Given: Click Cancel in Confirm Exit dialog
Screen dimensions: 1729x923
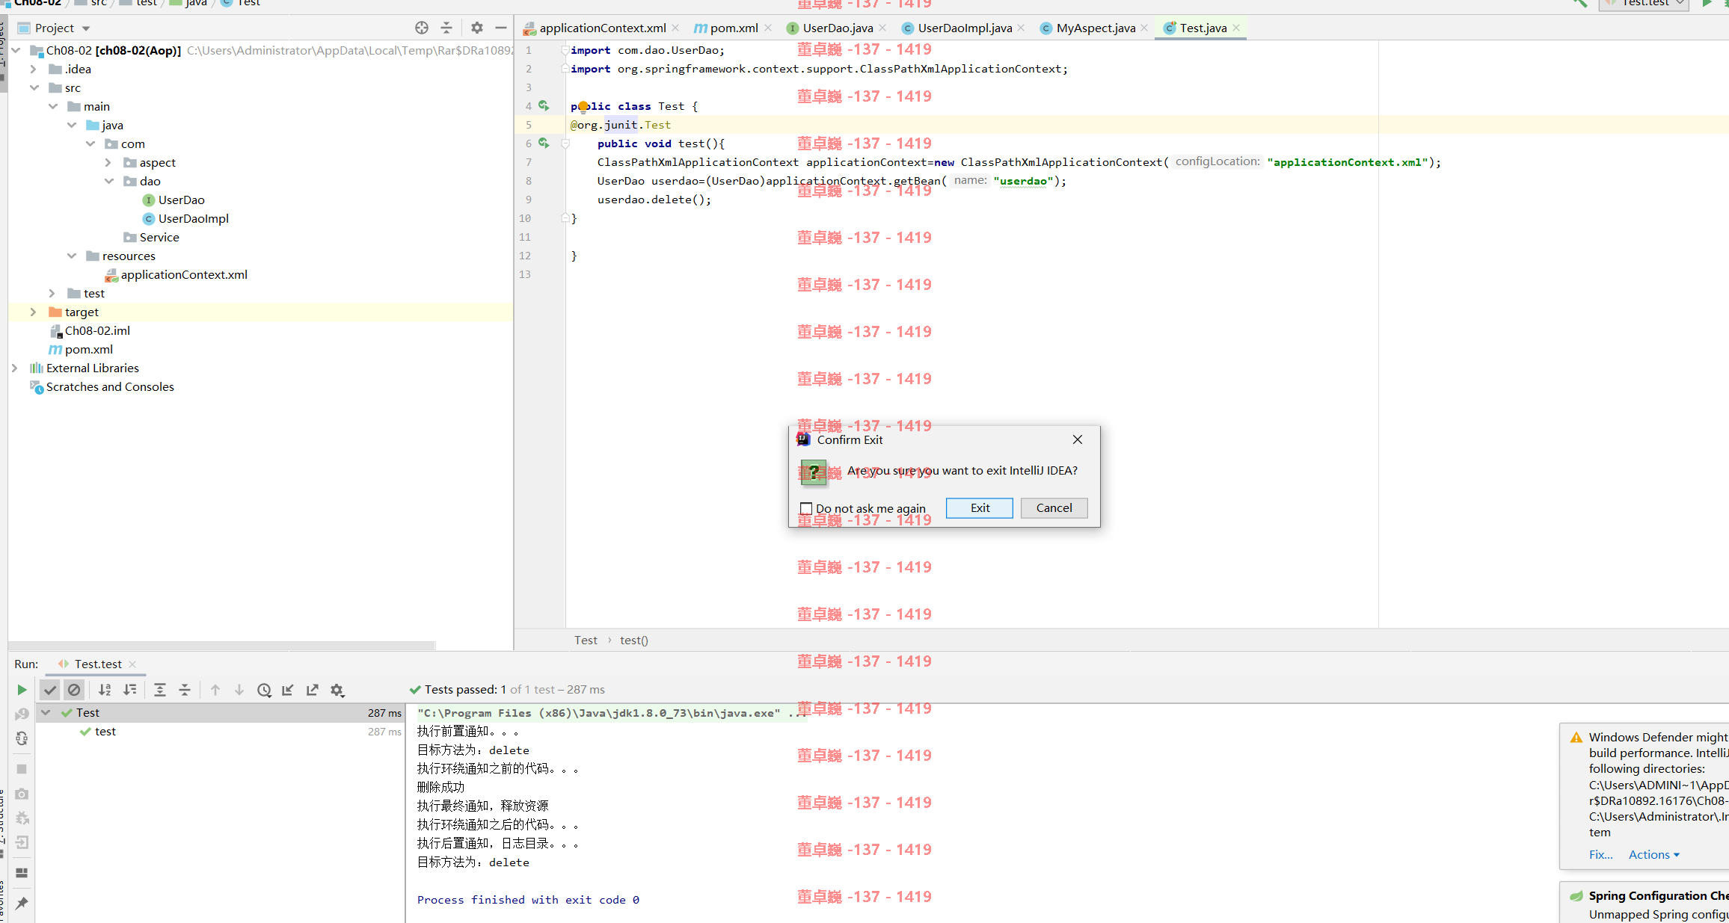Looking at the screenshot, I should tap(1054, 508).
